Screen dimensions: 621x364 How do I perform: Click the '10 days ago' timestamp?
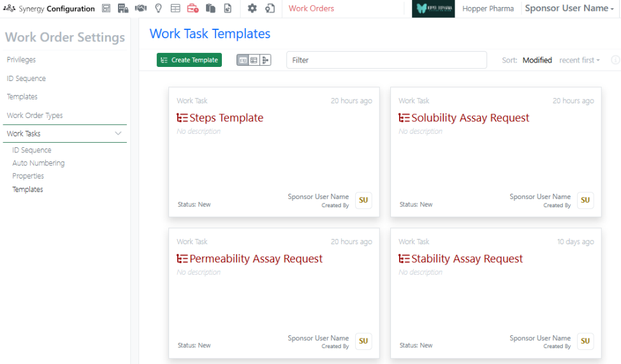[x=576, y=242]
